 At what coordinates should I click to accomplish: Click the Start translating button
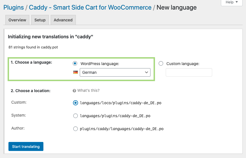pyautogui.click(x=26, y=146)
